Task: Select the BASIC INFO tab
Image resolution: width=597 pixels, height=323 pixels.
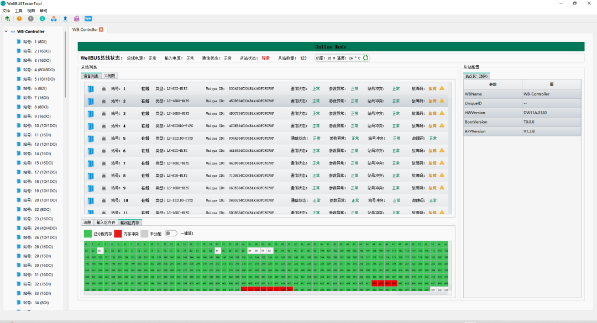Action: tap(476, 76)
